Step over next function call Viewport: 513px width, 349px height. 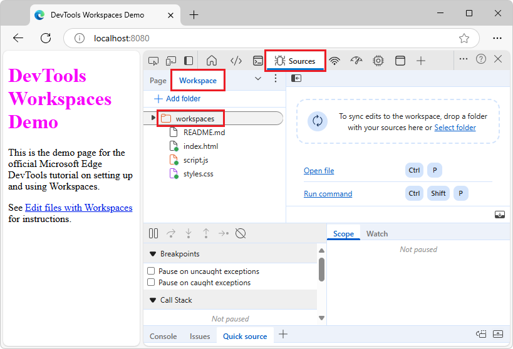(x=171, y=233)
